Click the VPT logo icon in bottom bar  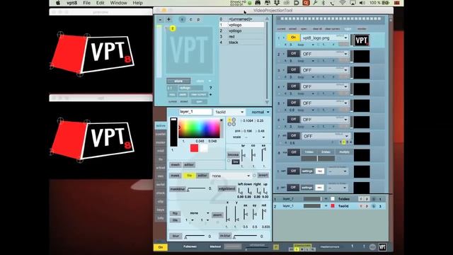[x=382, y=247]
